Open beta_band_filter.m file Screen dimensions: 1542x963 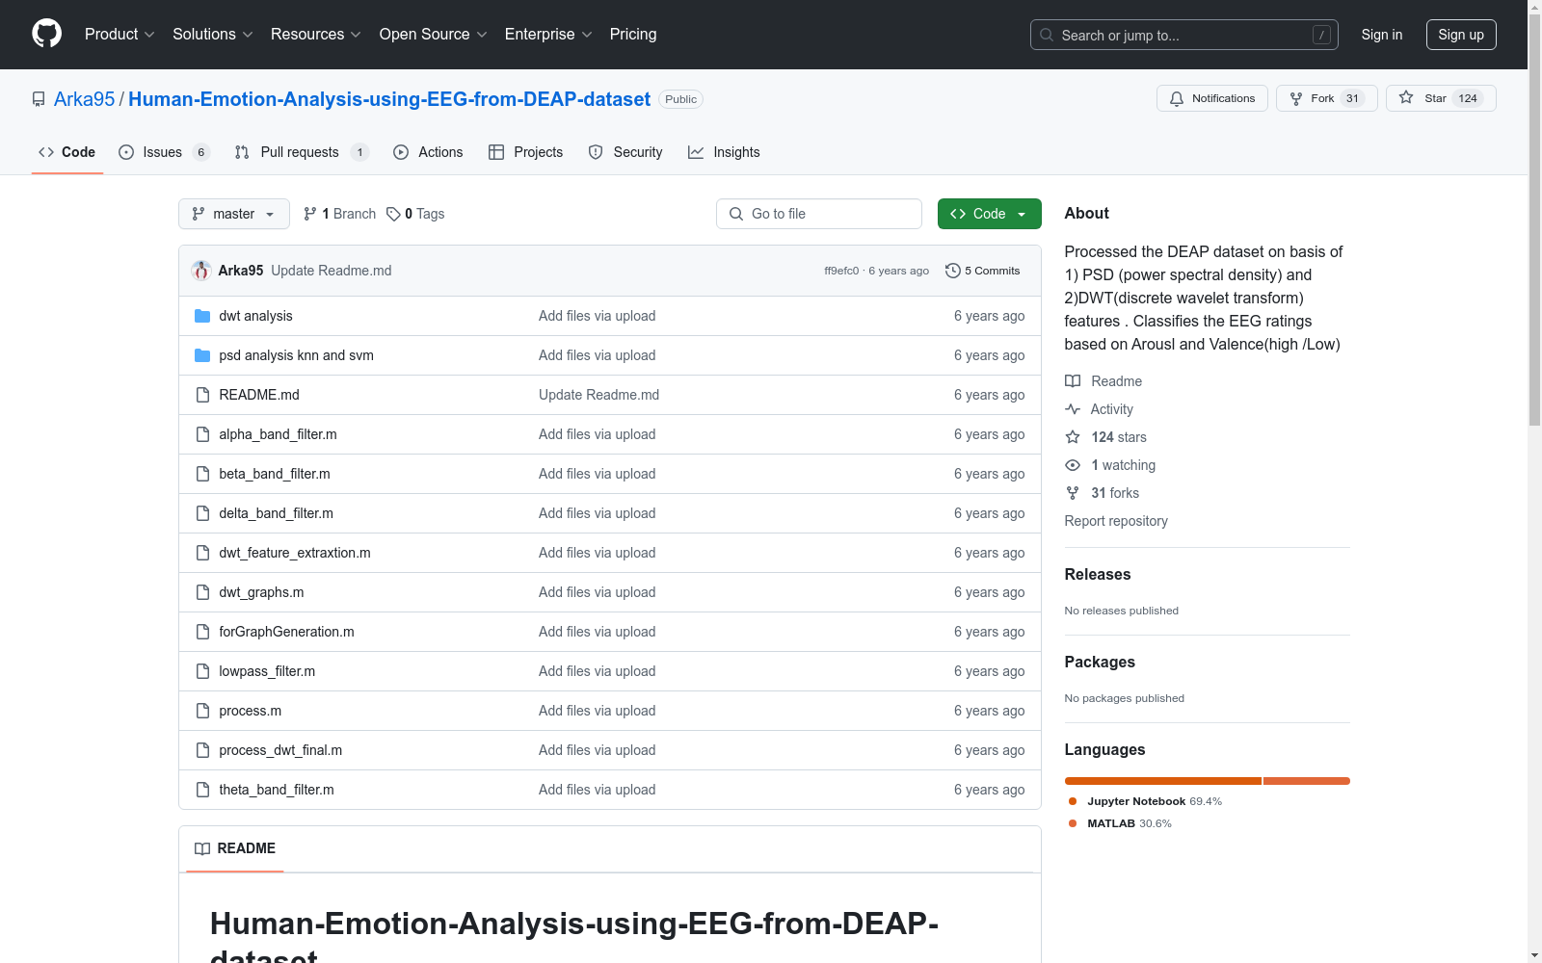pyautogui.click(x=275, y=474)
